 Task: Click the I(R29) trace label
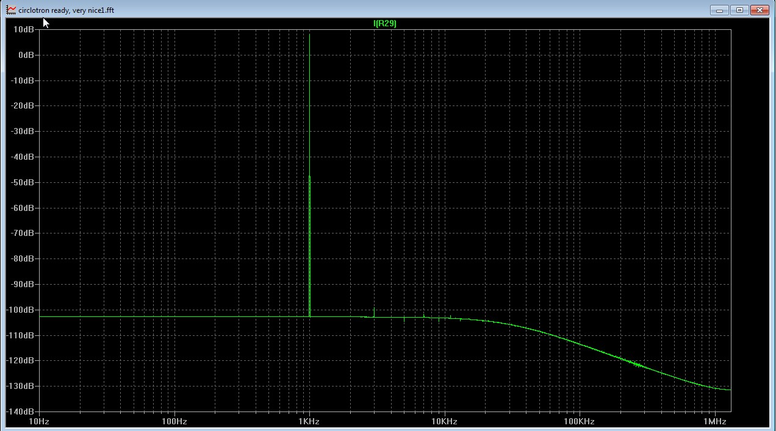coord(385,24)
